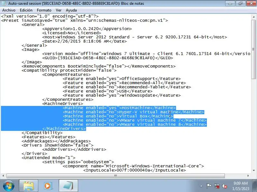This screenshot has height=192, width=257.
Task: Click the Host Windows Server 2012 line
Action: 135,37
